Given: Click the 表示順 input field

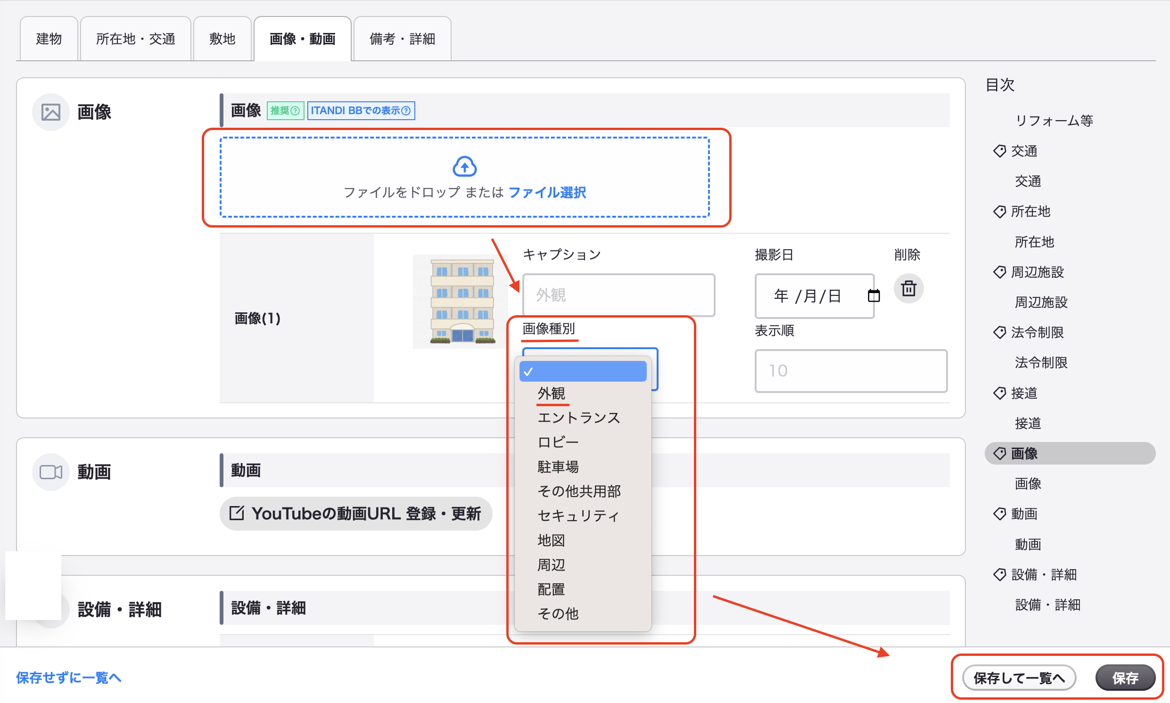Looking at the screenshot, I should click(x=850, y=371).
